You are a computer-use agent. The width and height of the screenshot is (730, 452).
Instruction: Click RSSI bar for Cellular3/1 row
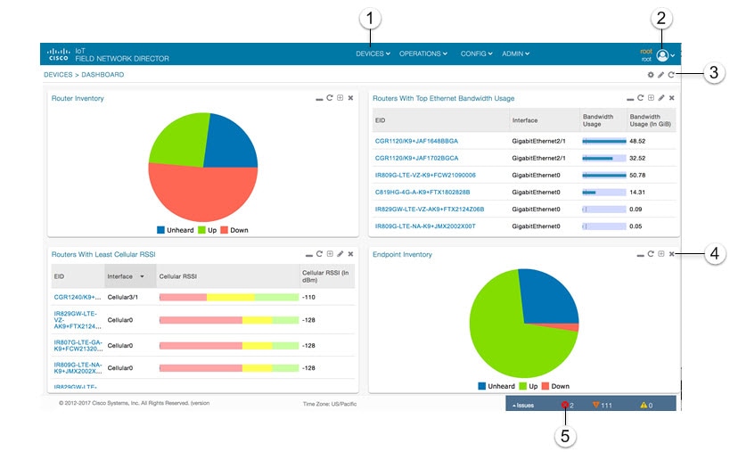point(229,297)
